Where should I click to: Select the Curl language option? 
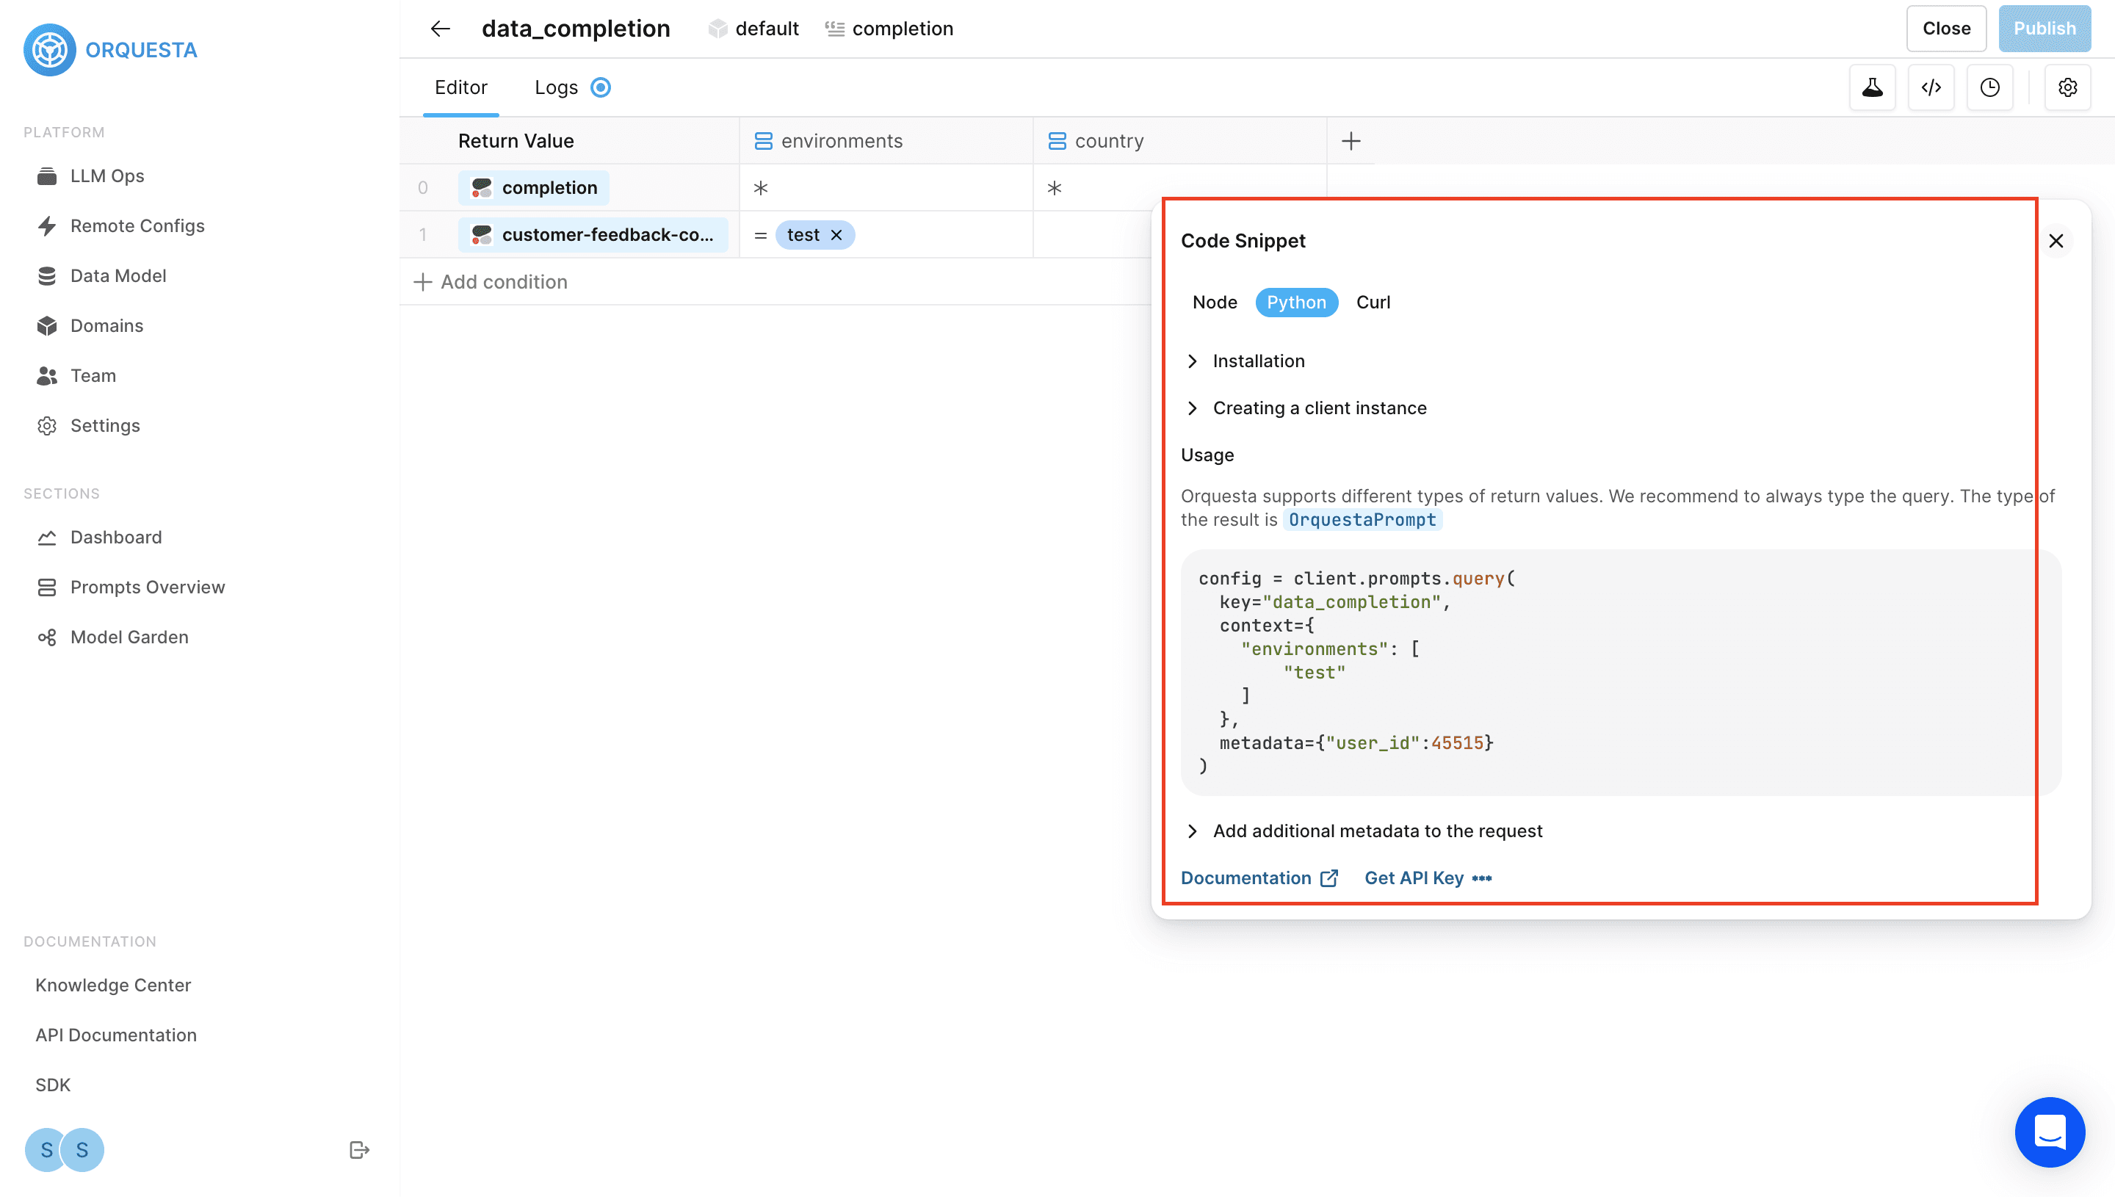pyautogui.click(x=1373, y=303)
